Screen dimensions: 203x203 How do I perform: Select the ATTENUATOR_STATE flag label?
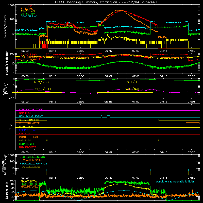click(31, 110)
